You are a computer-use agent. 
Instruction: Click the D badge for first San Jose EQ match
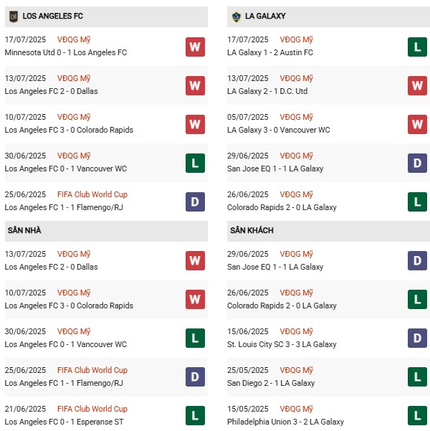tap(418, 164)
